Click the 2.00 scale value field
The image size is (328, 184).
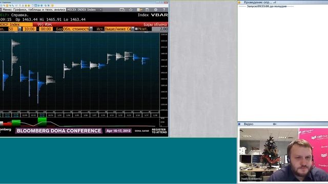click(x=160, y=29)
